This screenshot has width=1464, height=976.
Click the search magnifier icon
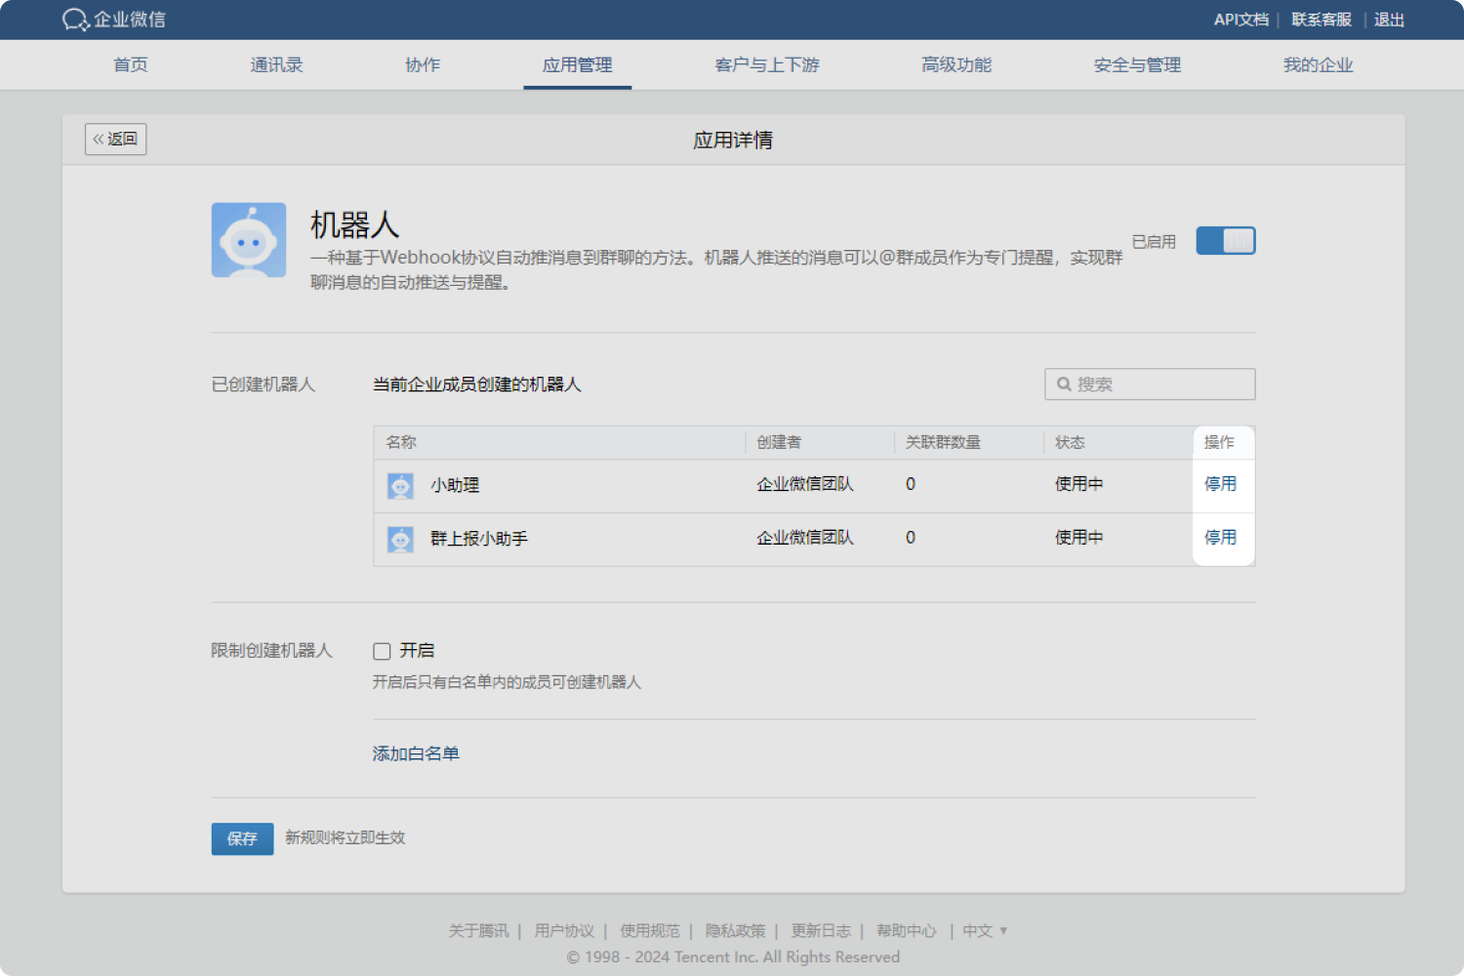[x=1064, y=385]
